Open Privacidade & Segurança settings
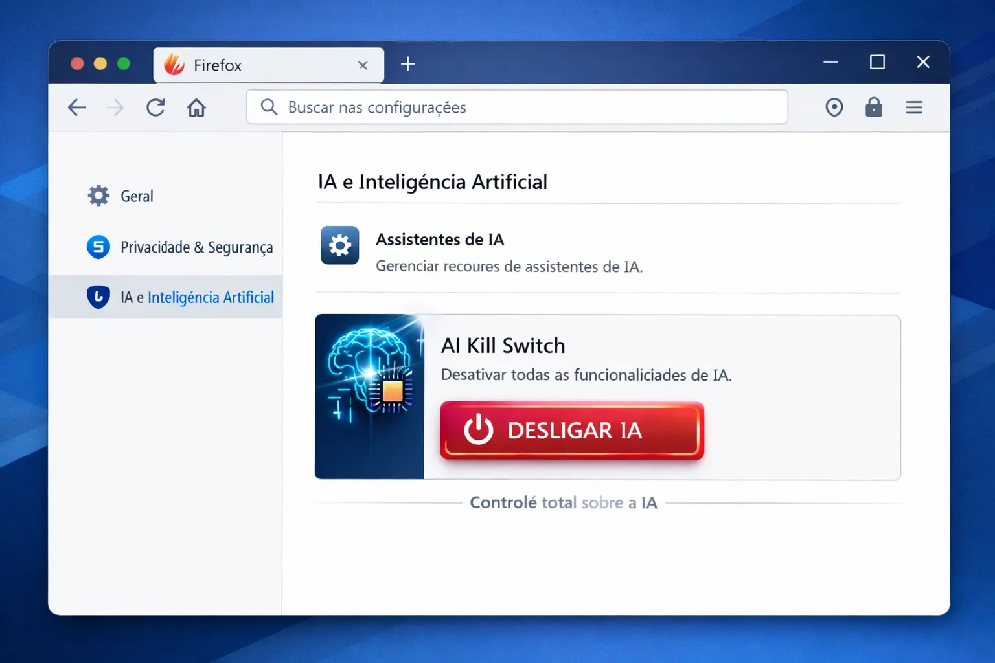Screen dimensions: 995x663 point(196,247)
